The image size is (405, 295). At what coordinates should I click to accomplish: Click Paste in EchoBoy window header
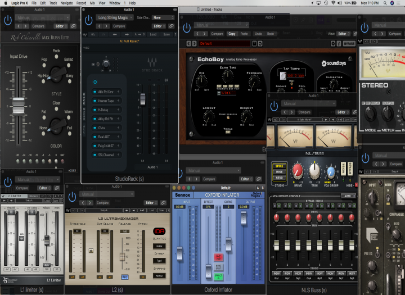click(244, 34)
